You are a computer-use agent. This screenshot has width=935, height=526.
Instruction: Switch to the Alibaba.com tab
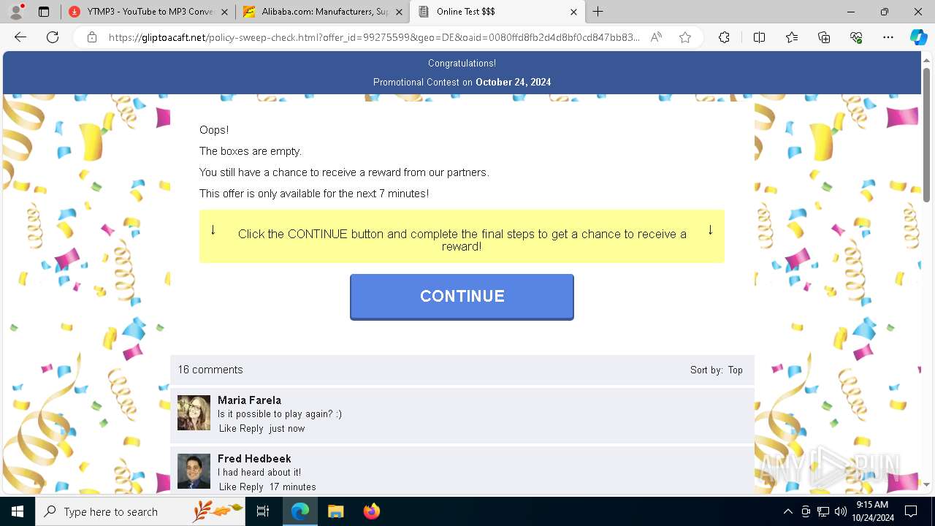[x=322, y=12]
